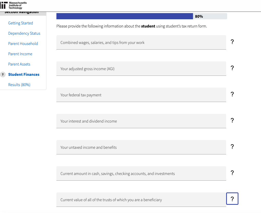Focus the federal tax payment field
The height and width of the screenshot is (213, 261).
coord(141,95)
